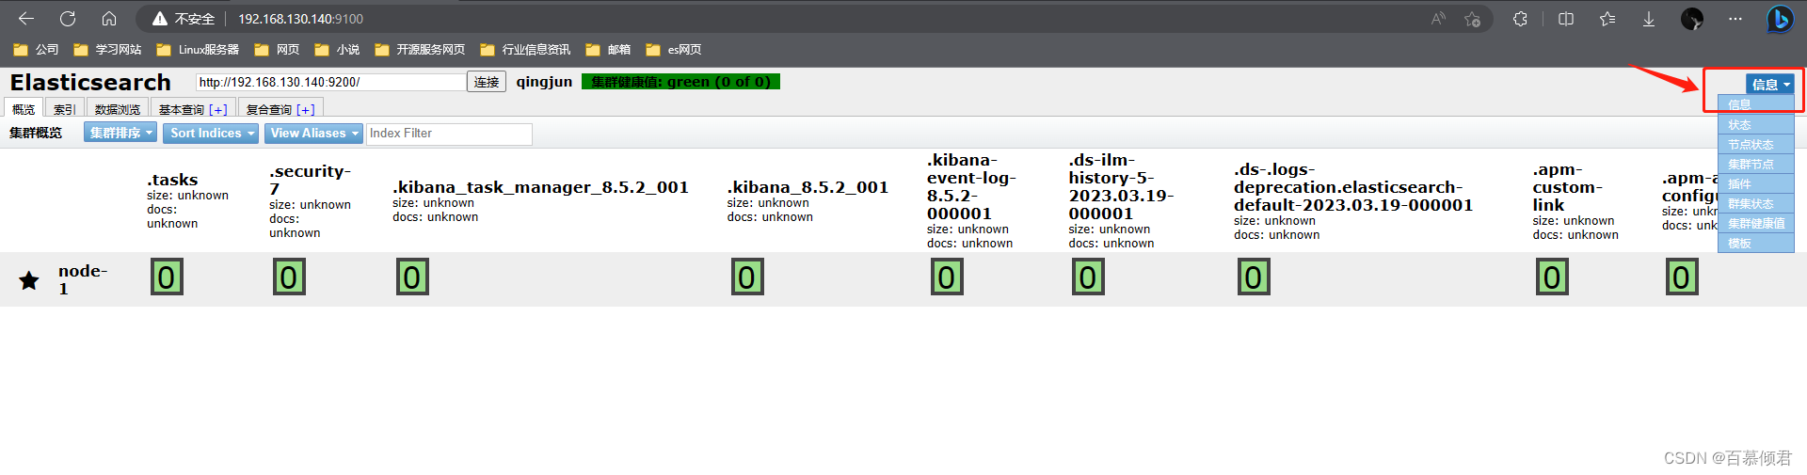Select 群集状态 menu entry
The image size is (1807, 475).
click(1756, 204)
